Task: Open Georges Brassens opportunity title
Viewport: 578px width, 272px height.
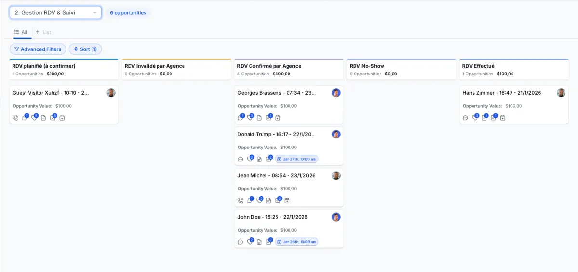Action: 277,93
